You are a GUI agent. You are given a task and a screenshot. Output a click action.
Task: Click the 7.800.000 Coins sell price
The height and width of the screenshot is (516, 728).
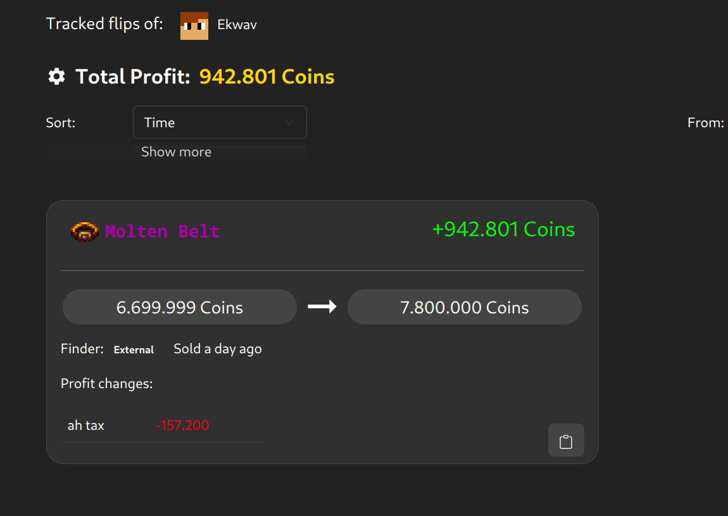(x=465, y=308)
